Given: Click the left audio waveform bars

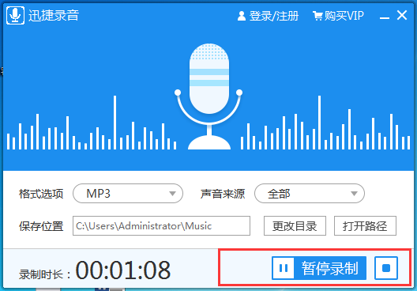Looking at the screenshot, I should point(92,123).
